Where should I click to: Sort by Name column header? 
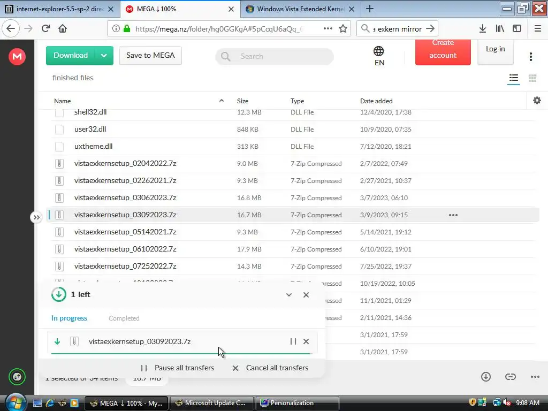63,101
